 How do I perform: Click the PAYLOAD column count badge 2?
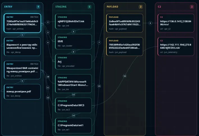[141, 7]
